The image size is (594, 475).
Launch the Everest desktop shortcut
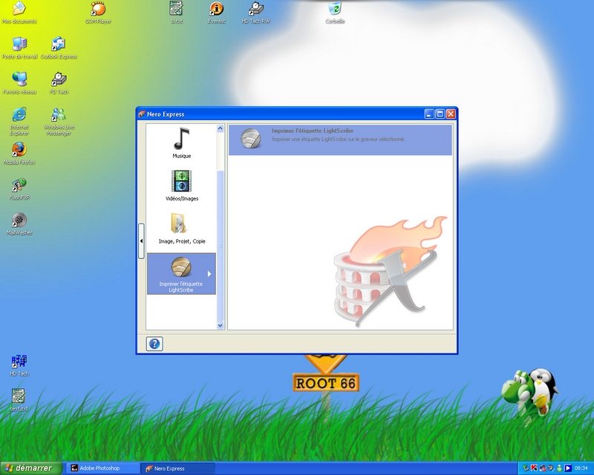click(x=216, y=9)
